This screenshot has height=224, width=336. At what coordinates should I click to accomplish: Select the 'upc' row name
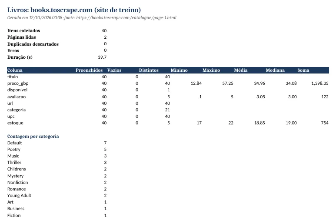click(x=11, y=117)
